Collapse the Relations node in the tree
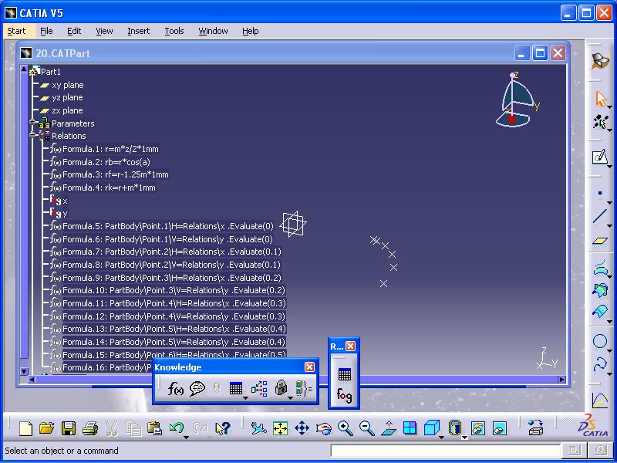 (x=32, y=136)
